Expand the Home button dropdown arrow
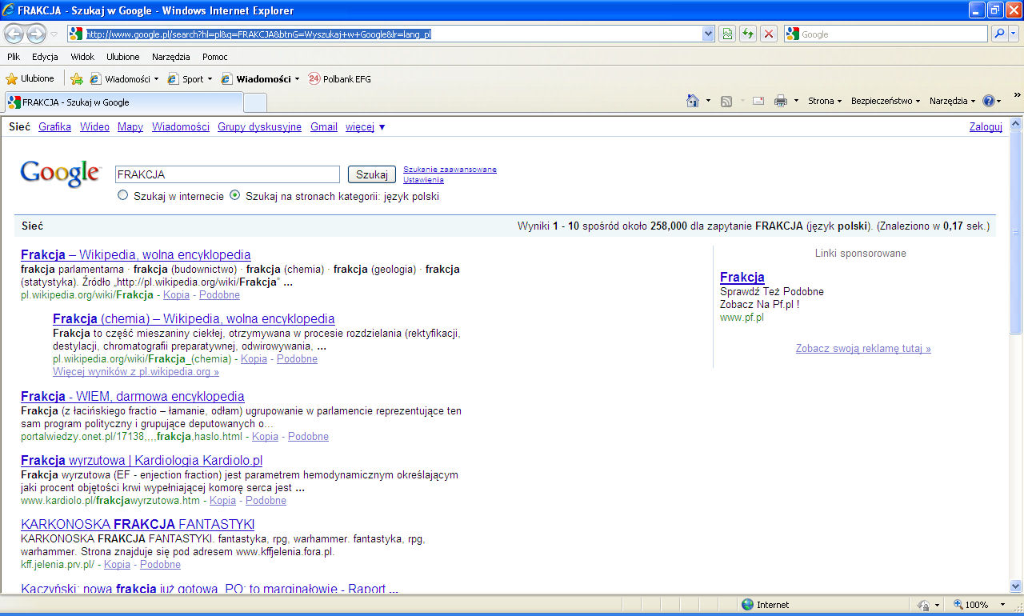Viewport: 1024px width, 616px height. (x=708, y=101)
